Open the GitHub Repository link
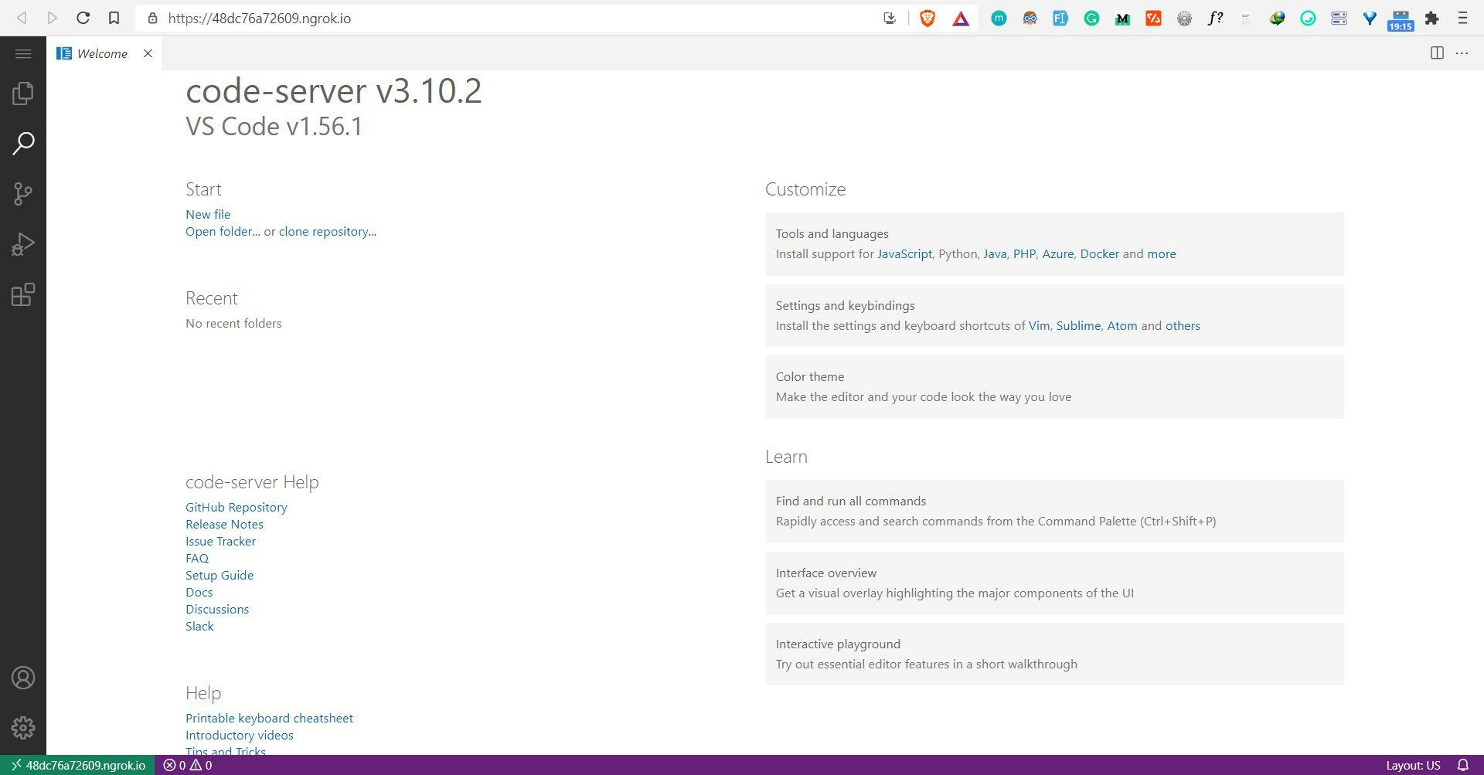The width and height of the screenshot is (1484, 775). [236, 507]
